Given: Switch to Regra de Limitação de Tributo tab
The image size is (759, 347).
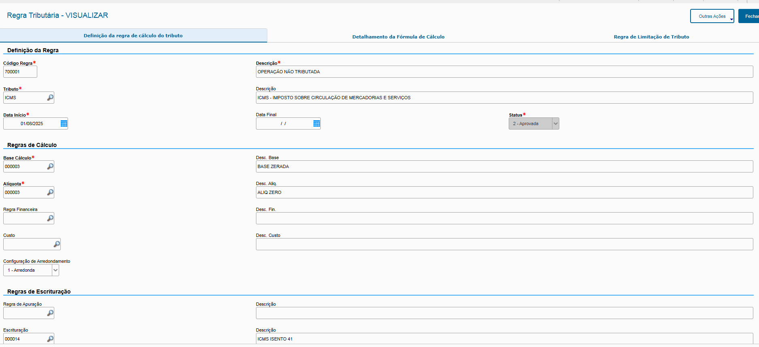Looking at the screenshot, I should [x=651, y=37].
